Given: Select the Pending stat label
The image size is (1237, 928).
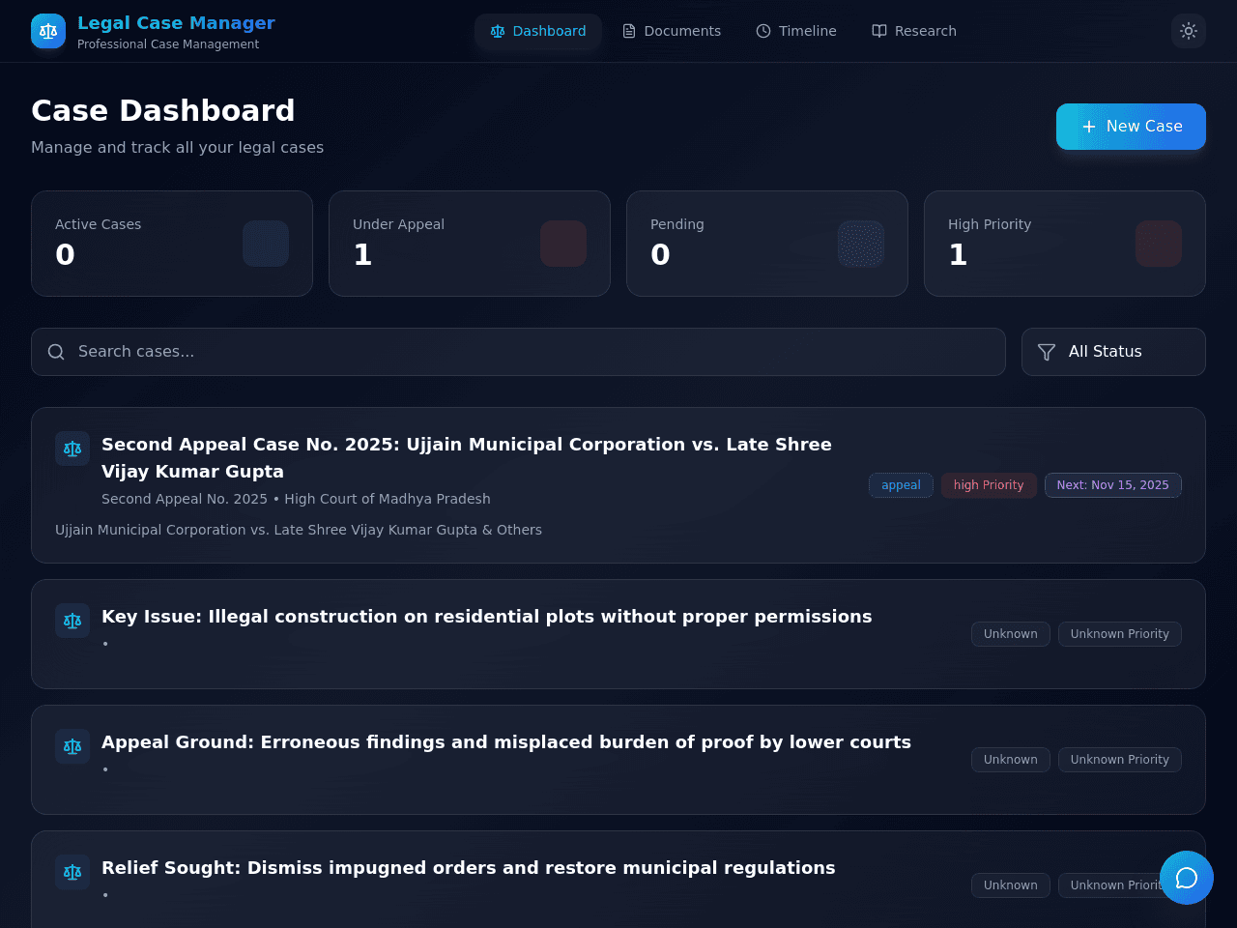Looking at the screenshot, I should point(677,224).
